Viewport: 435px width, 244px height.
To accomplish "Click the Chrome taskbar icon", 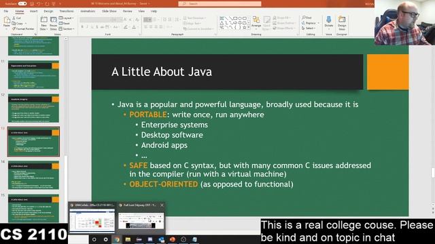I will [116, 239].
